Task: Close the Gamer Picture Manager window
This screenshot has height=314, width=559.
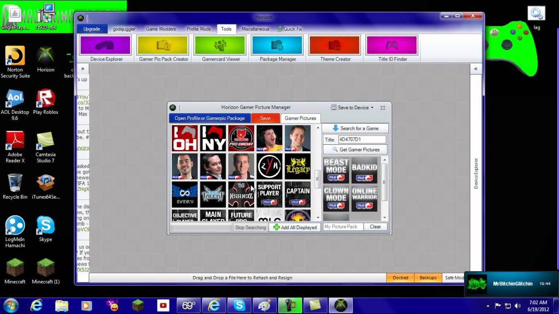Action: tap(383, 107)
